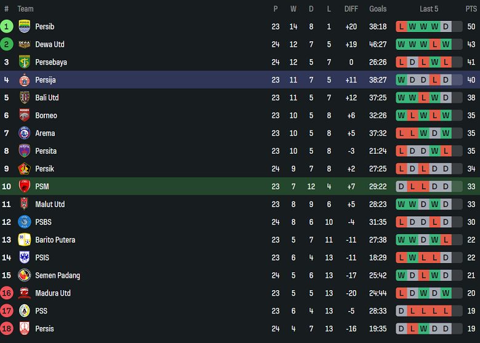Click the red position 17 badge
Image resolution: width=480 pixels, height=343 pixels.
coord(7,311)
